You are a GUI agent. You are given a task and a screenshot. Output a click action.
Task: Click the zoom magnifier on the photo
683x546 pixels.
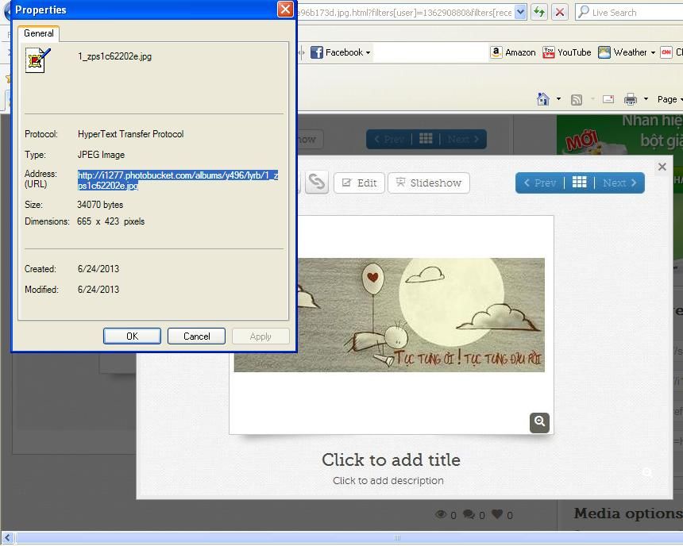pyautogui.click(x=540, y=422)
